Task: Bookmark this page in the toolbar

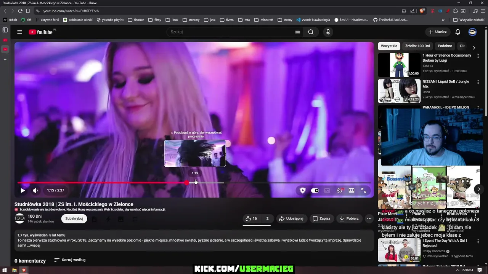Action: tap(28, 11)
